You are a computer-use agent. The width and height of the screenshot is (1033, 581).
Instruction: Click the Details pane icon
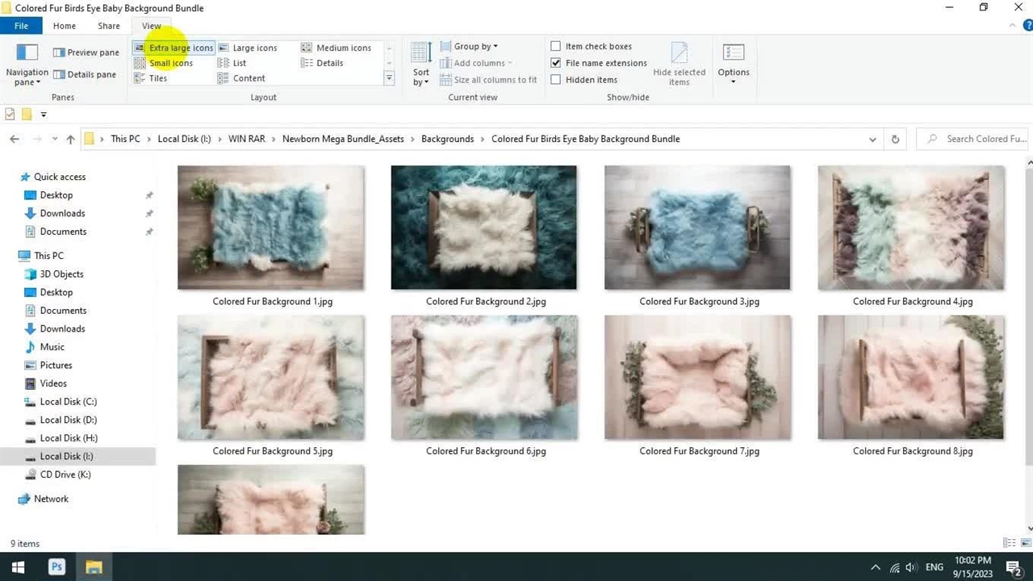point(59,74)
